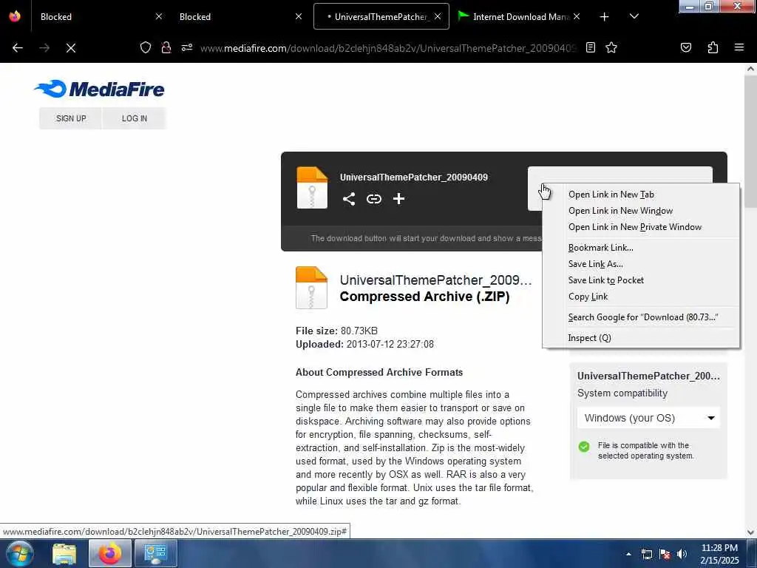Bookmark this page with the star icon

click(x=611, y=47)
